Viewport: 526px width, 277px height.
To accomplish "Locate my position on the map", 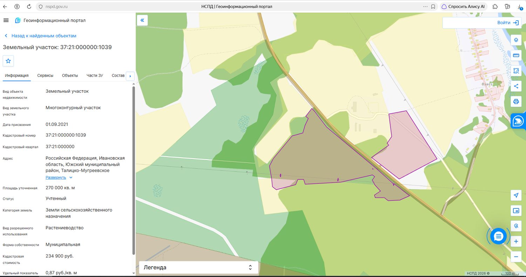I will pyautogui.click(x=516, y=195).
